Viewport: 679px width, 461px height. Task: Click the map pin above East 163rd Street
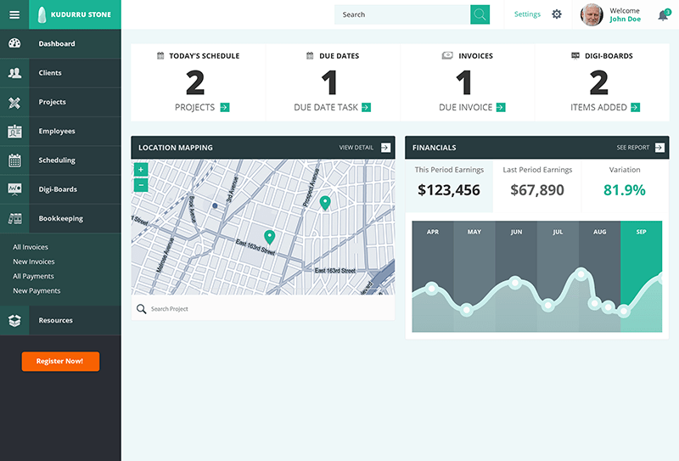tap(270, 237)
